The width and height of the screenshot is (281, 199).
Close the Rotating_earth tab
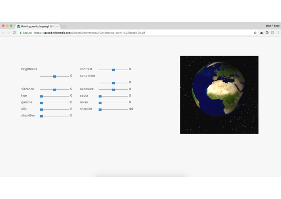(x=57, y=27)
